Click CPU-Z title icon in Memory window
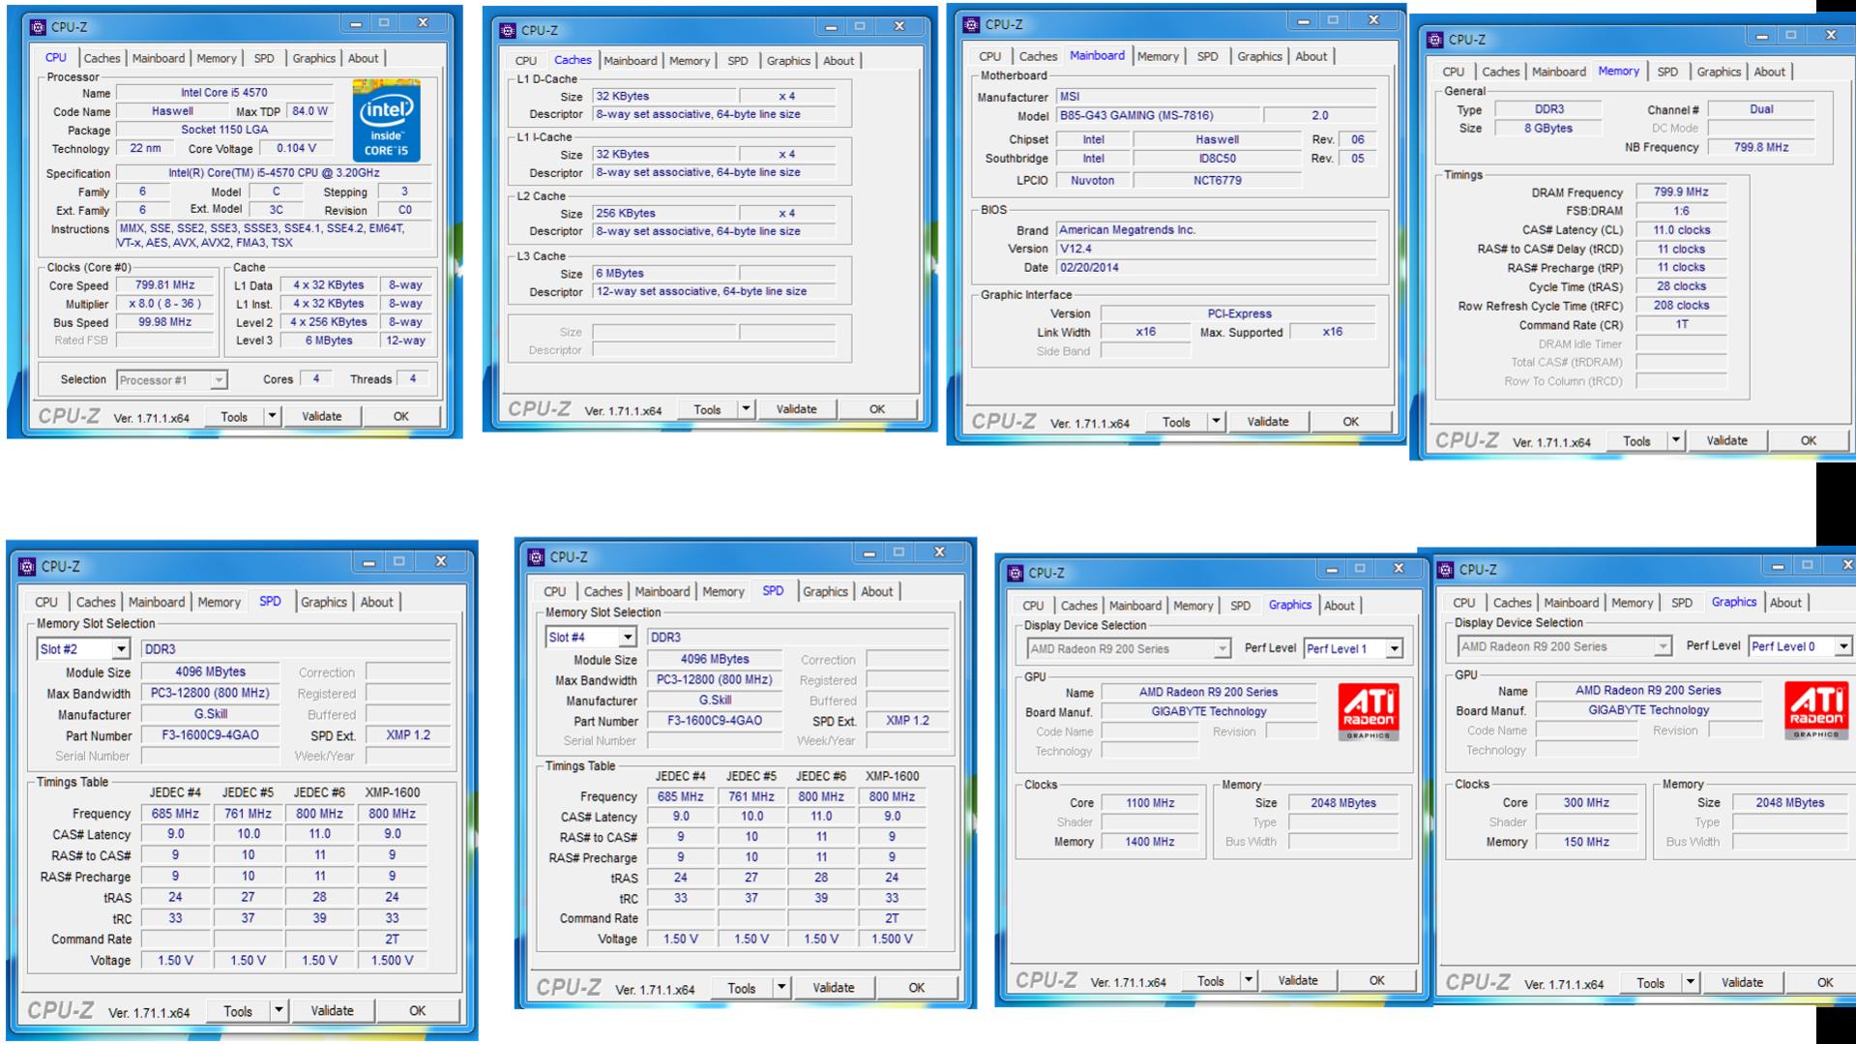The image size is (1856, 1044). [1435, 40]
